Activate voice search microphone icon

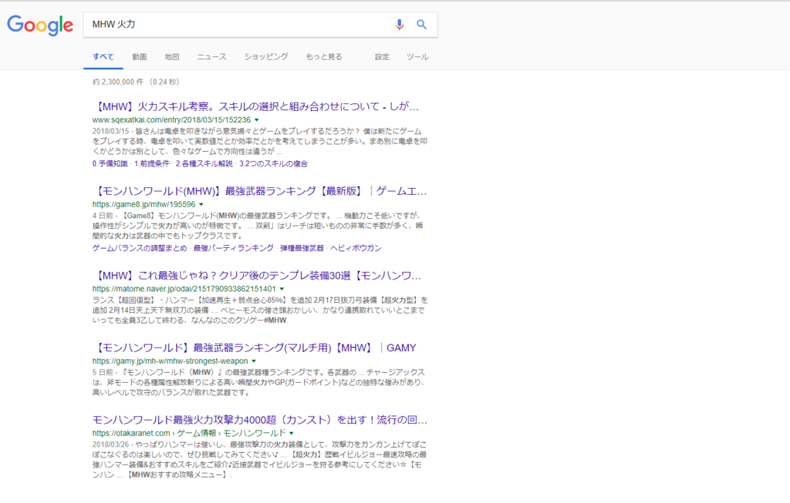[x=399, y=24]
